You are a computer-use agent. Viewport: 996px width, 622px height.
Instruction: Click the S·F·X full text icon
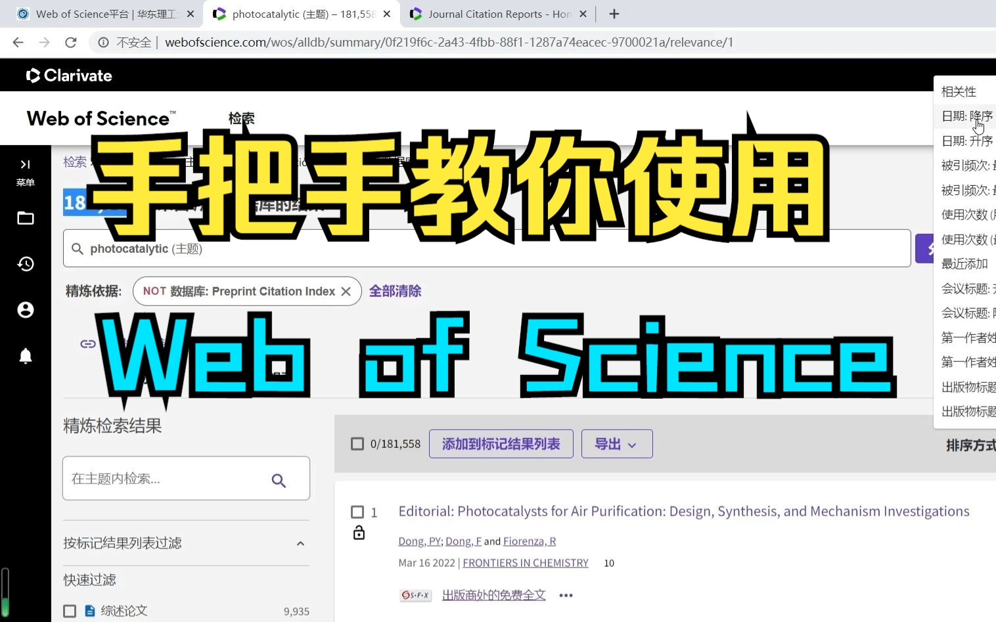(415, 595)
